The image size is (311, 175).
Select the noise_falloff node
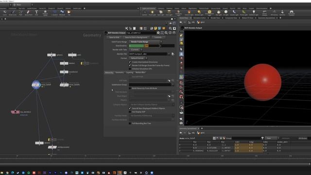coord(36,85)
